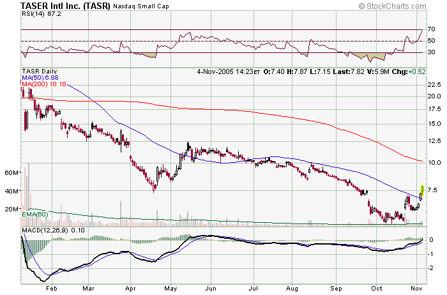Click the 4-Nov-2005 14:23 ET timestamp

pyautogui.click(x=228, y=72)
